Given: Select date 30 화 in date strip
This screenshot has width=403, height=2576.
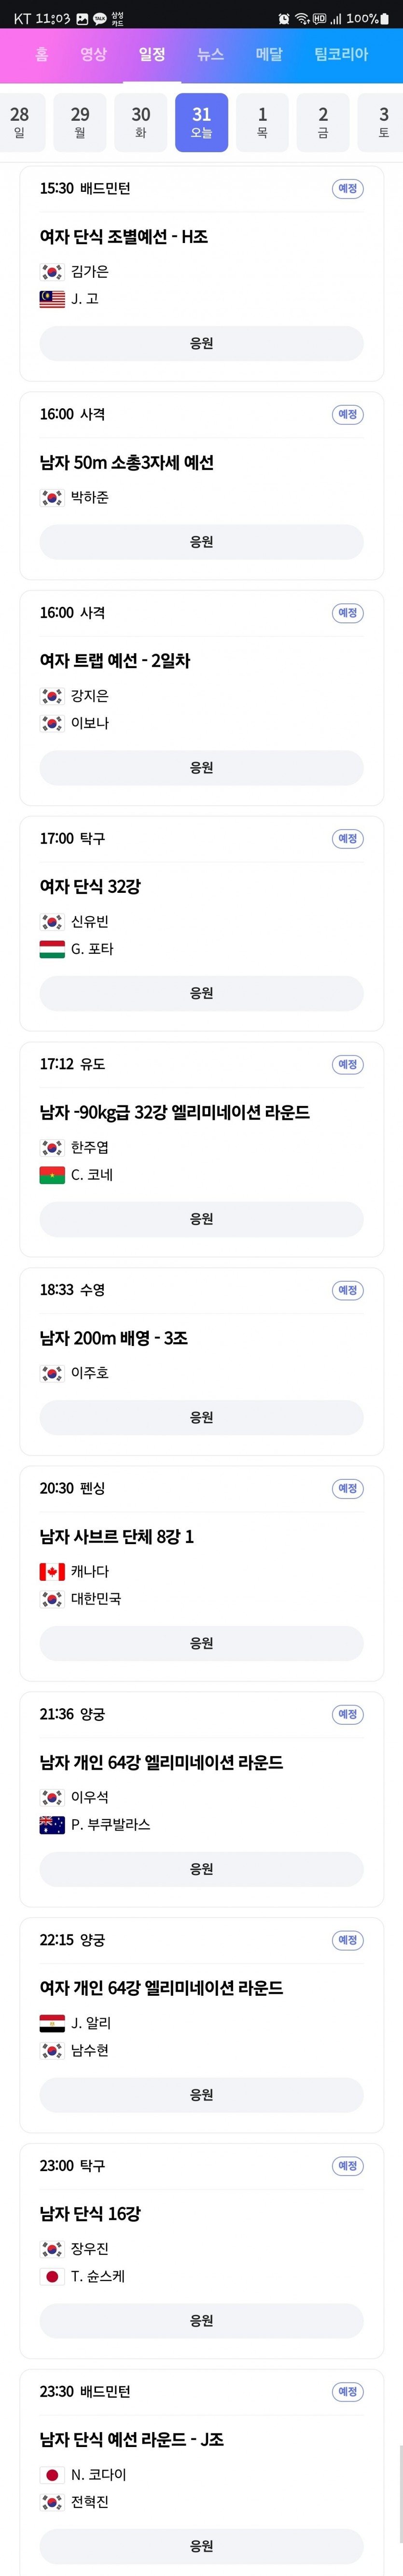Looking at the screenshot, I should [x=141, y=122].
